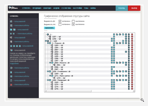New page icon in row 2 web
This screenshot has height=106, width=148.
click(123, 41)
